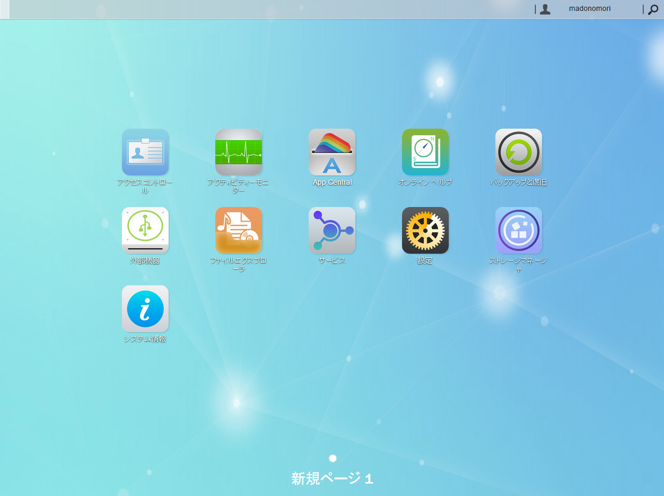Open ストレージマネージャ (Storage Manager)

click(519, 230)
